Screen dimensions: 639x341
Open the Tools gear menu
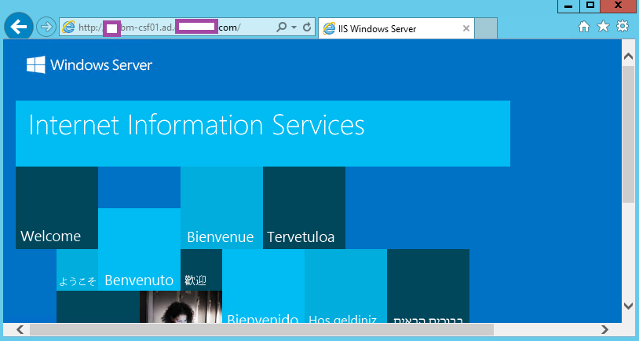pos(623,27)
